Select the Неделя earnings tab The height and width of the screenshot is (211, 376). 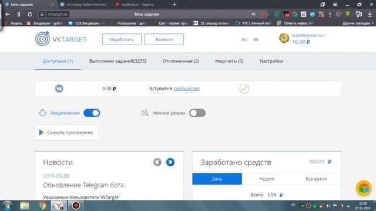click(x=267, y=179)
